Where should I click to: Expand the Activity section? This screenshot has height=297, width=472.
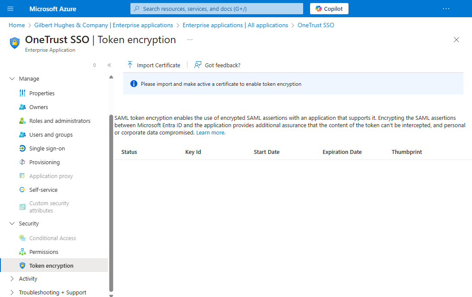[12, 279]
